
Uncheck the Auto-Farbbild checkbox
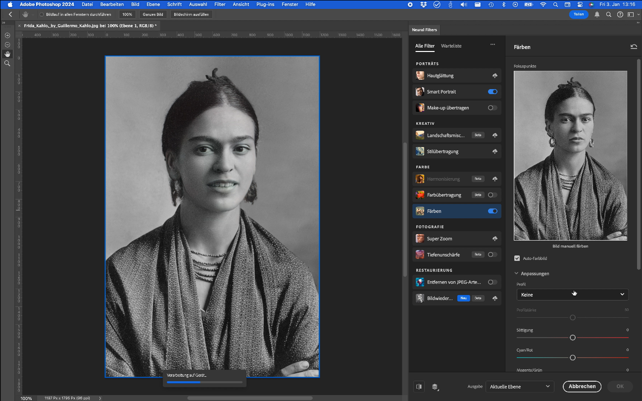[x=517, y=258]
